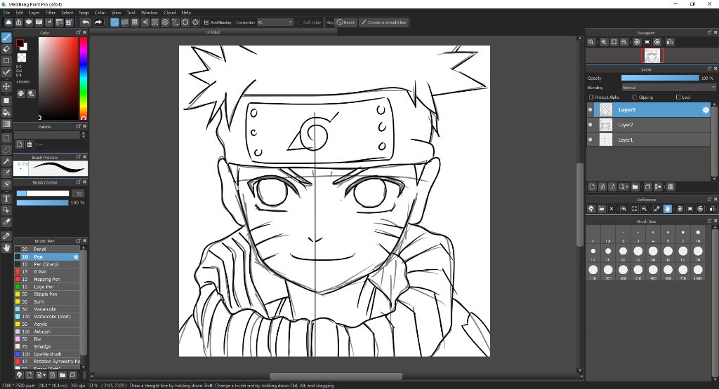The height and width of the screenshot is (389, 719).
Task: Toggle Layer2 visibility
Action: click(590, 125)
